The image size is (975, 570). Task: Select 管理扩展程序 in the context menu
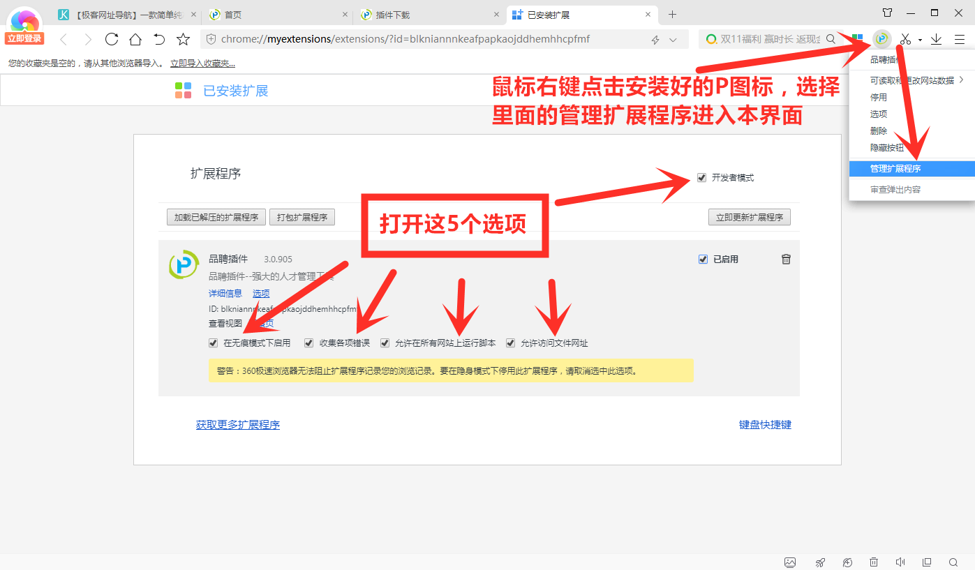click(x=900, y=168)
